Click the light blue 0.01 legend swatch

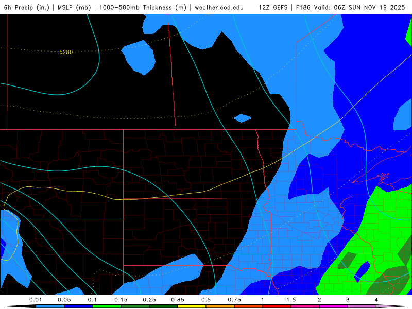(50, 306)
